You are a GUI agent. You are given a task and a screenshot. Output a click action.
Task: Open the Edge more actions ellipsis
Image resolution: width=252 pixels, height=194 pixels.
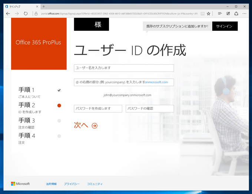point(244,14)
